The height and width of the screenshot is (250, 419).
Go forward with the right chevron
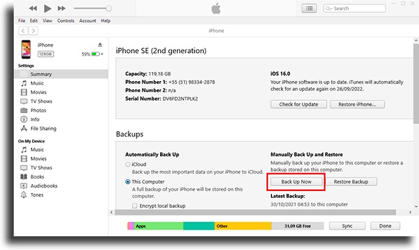click(x=33, y=31)
